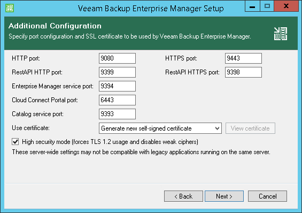Focus the RestAPI HTTPS port field

coord(243,72)
